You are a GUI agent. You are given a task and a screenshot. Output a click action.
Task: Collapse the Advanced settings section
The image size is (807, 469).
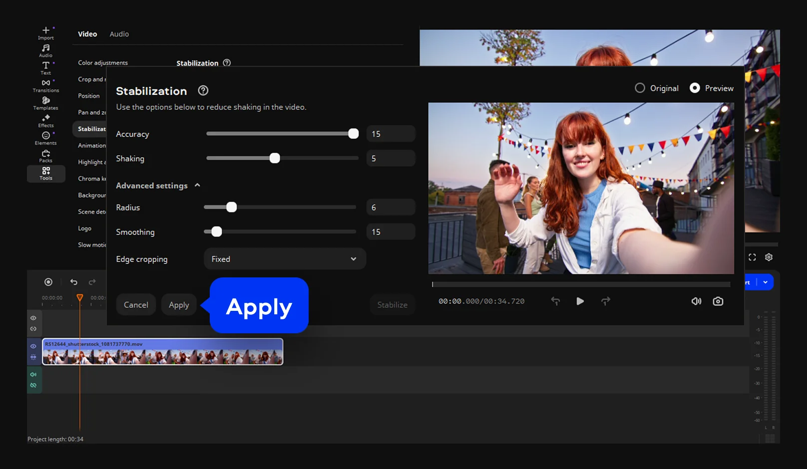tap(158, 185)
